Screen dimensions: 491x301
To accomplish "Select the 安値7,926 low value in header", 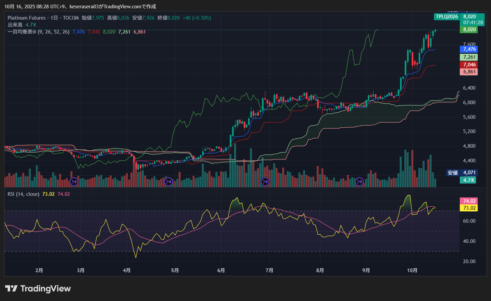I will click(144, 18).
